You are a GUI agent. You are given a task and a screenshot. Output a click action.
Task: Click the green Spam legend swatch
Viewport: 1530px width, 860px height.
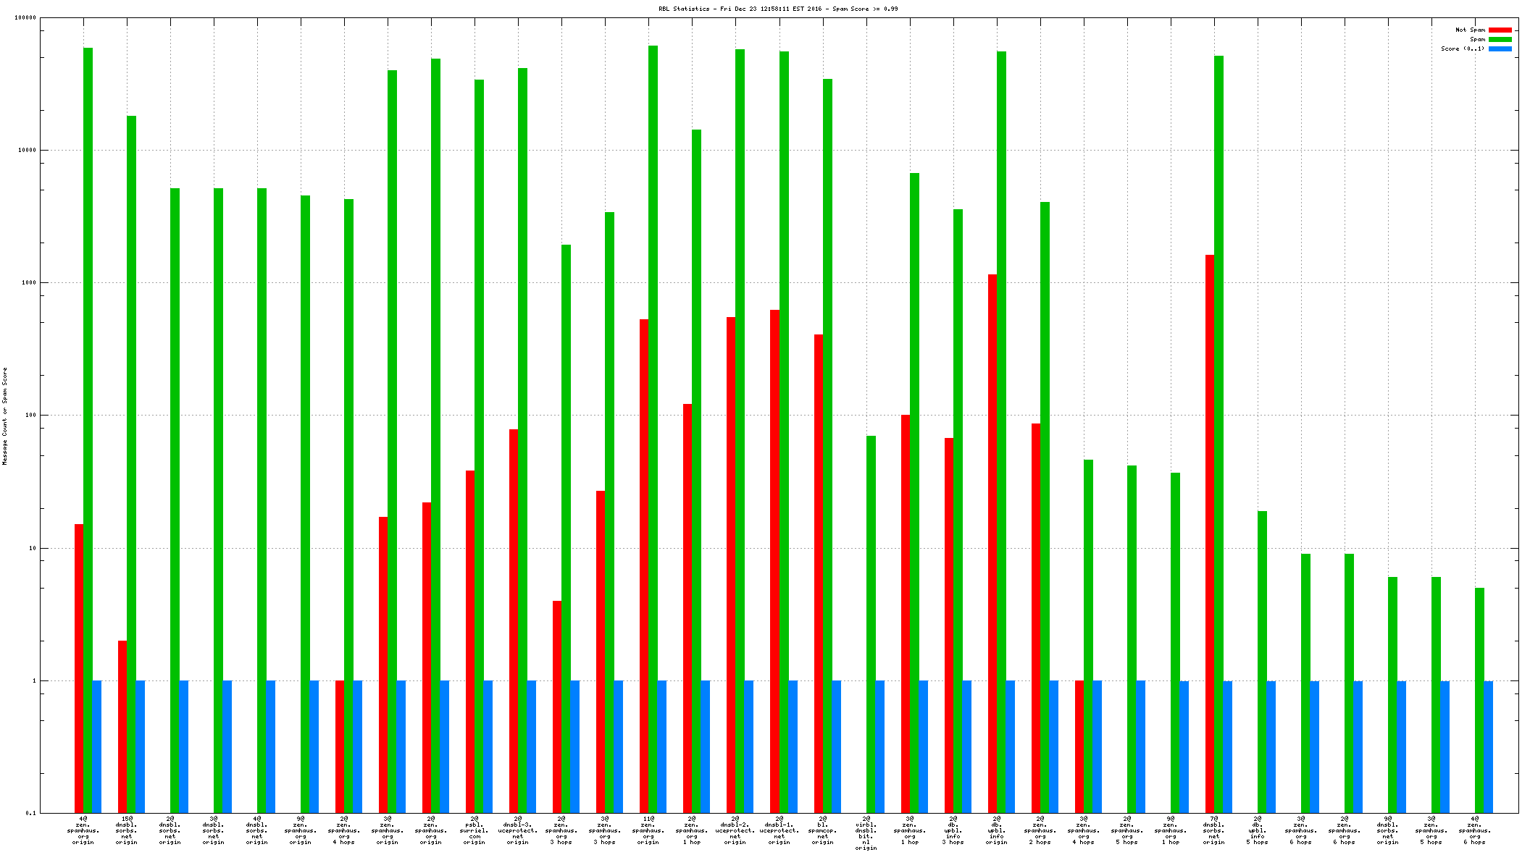click(x=1500, y=40)
